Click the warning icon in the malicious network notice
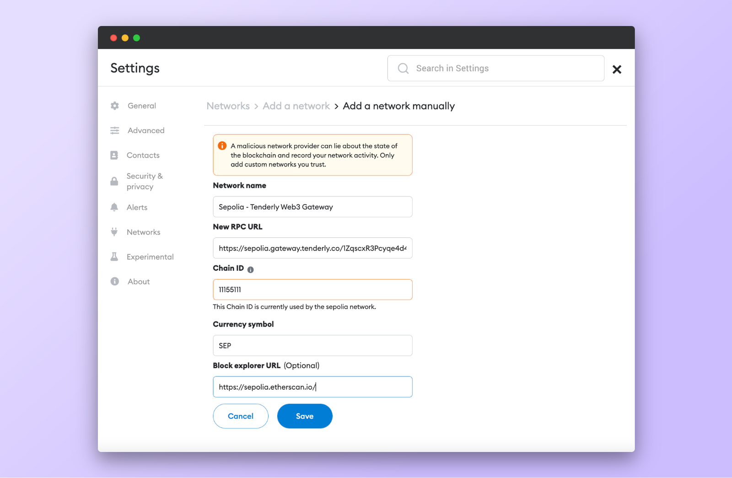 coord(222,146)
